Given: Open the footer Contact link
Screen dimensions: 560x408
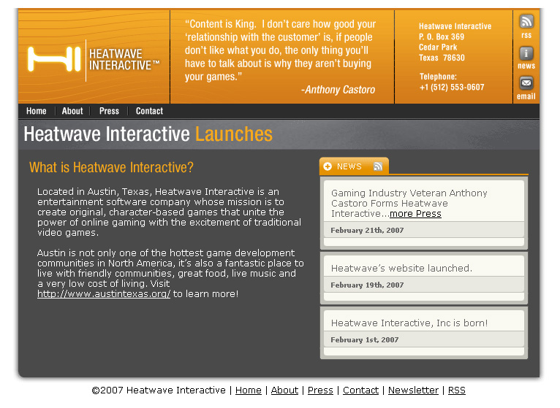Looking at the screenshot, I should (360, 390).
